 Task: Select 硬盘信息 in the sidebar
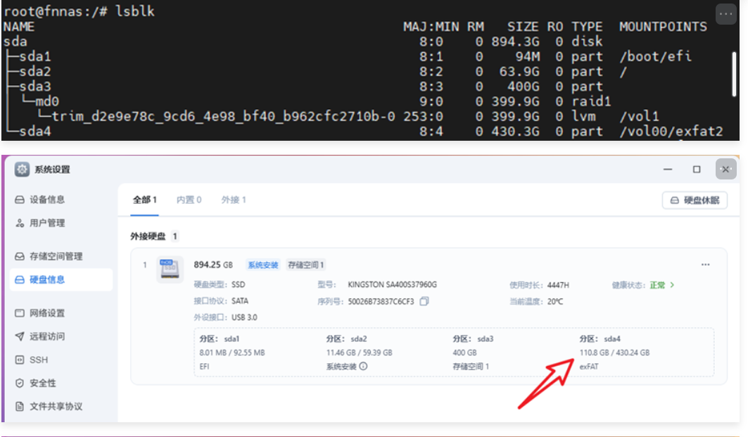click(61, 279)
